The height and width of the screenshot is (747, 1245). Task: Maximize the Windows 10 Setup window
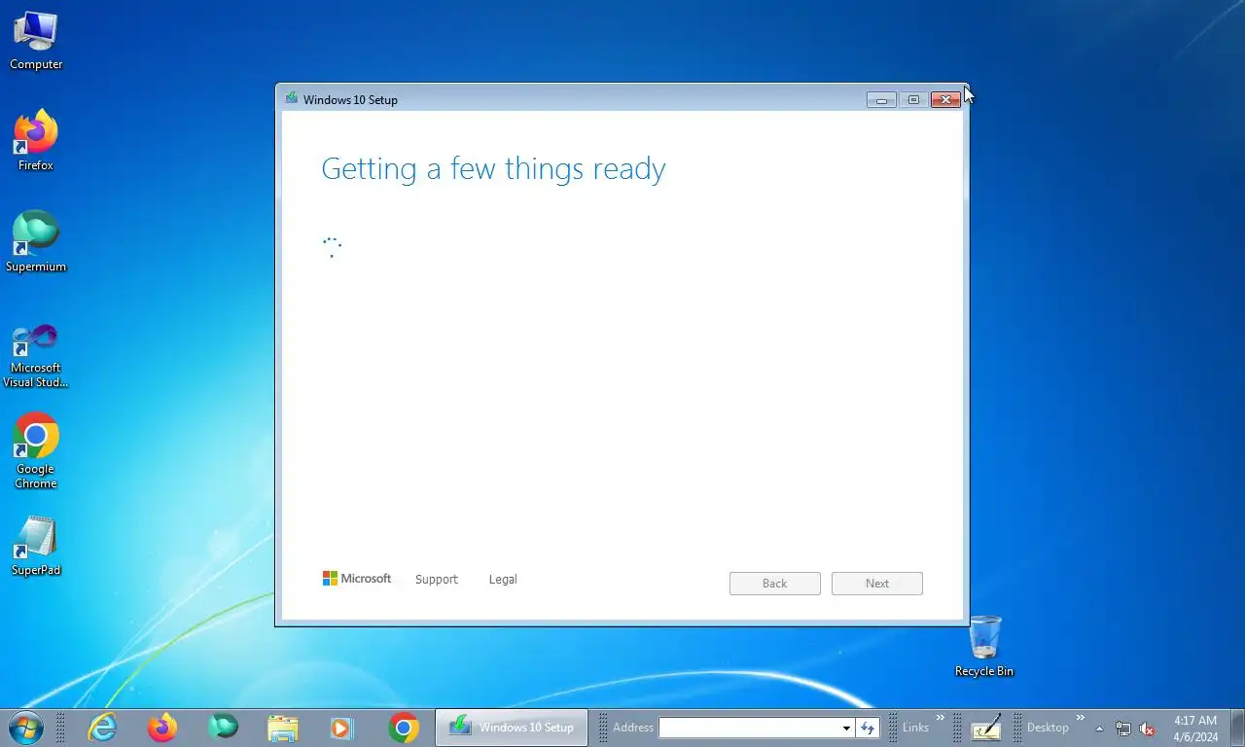point(913,99)
